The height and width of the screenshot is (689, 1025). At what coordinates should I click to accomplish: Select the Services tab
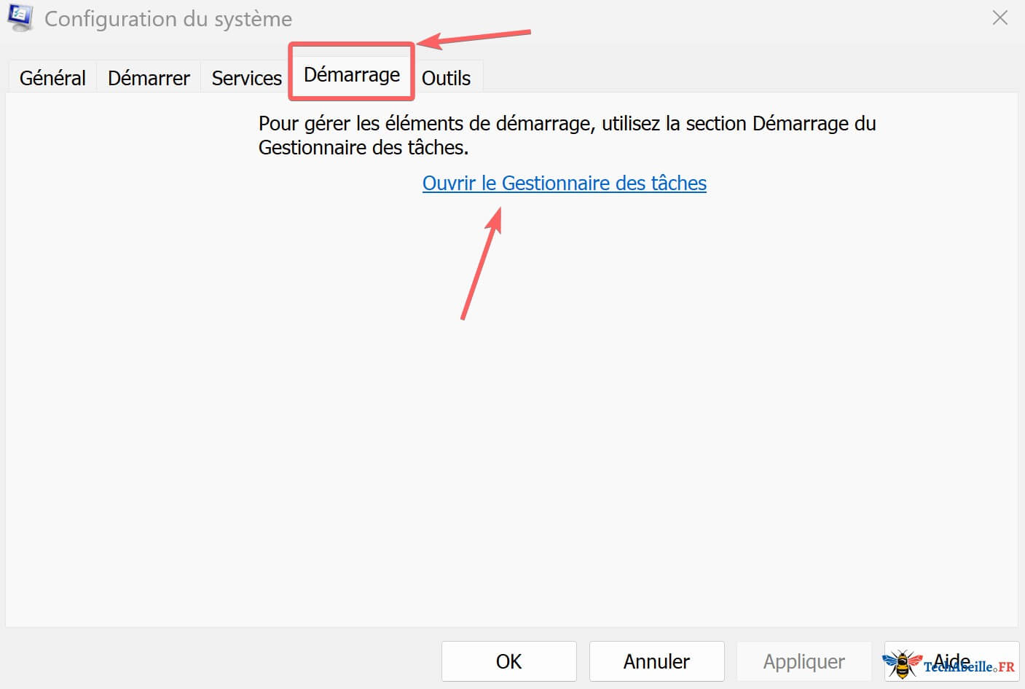point(246,77)
